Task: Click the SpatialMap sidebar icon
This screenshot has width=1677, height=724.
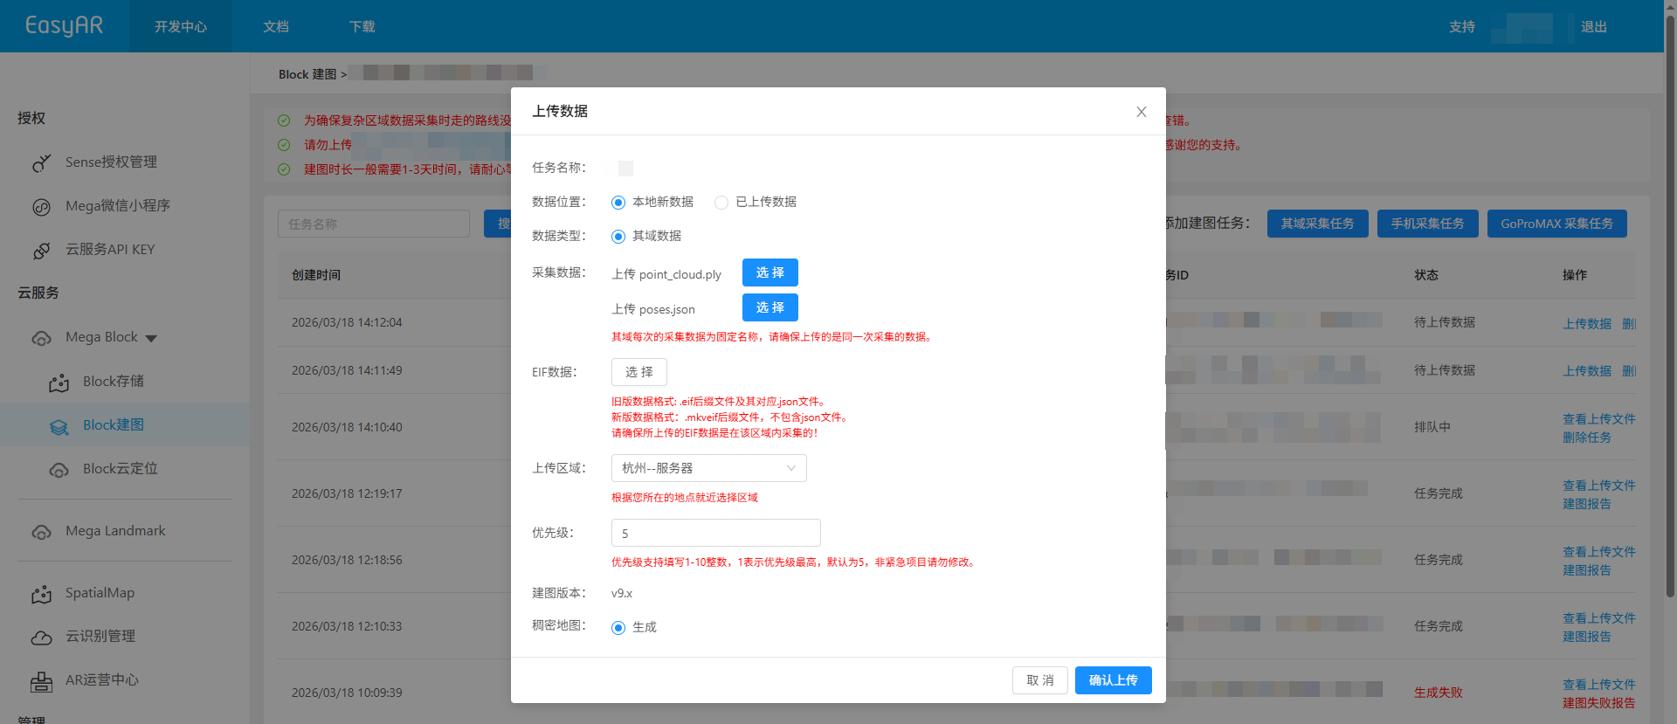Action: [41, 594]
